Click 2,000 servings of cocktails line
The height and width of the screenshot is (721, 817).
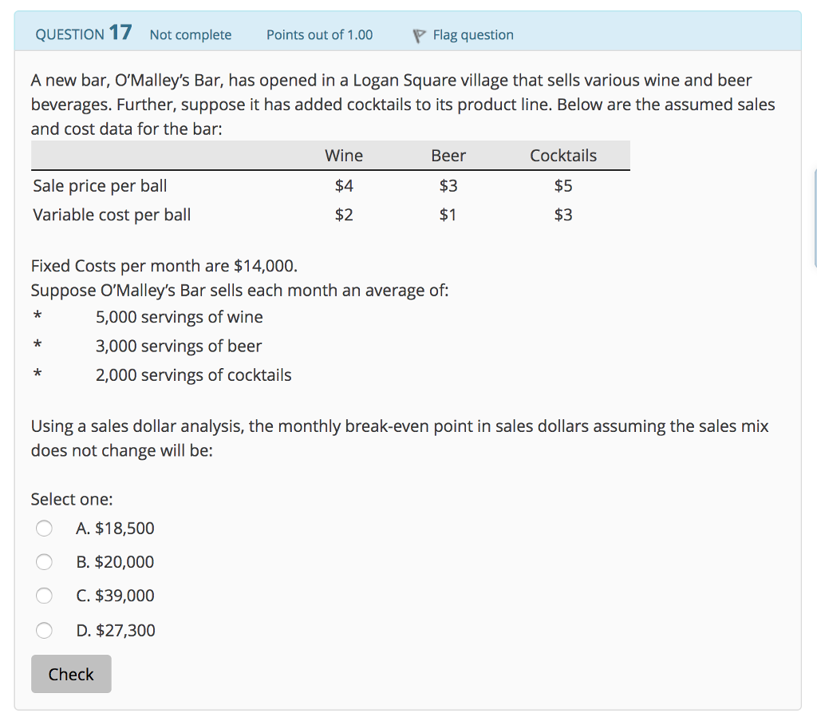pos(193,374)
